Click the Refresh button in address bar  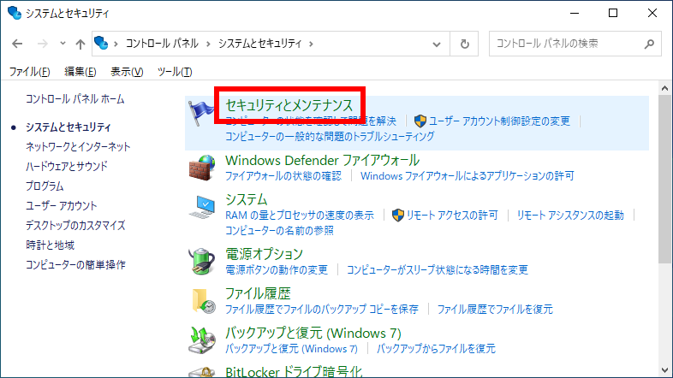click(465, 44)
